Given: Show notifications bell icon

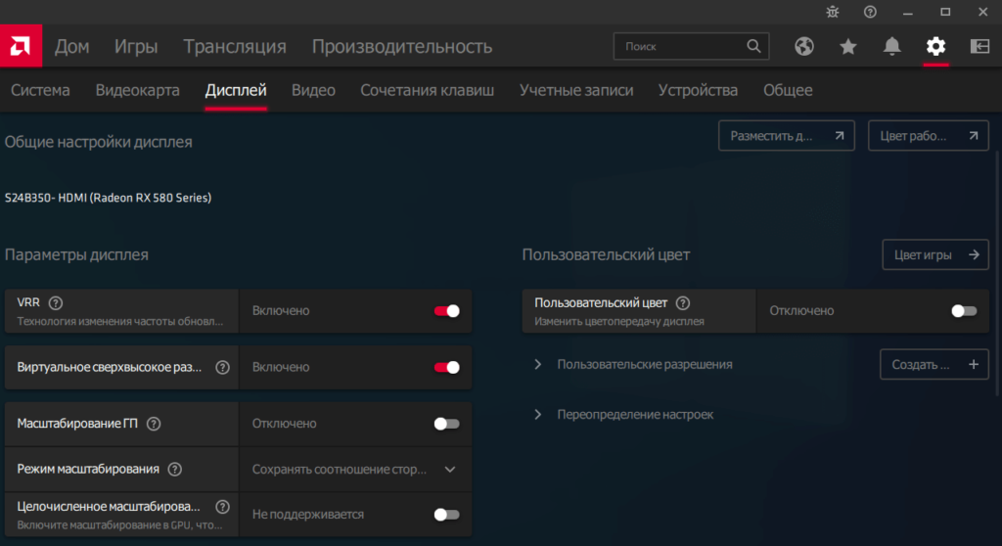Looking at the screenshot, I should 892,46.
